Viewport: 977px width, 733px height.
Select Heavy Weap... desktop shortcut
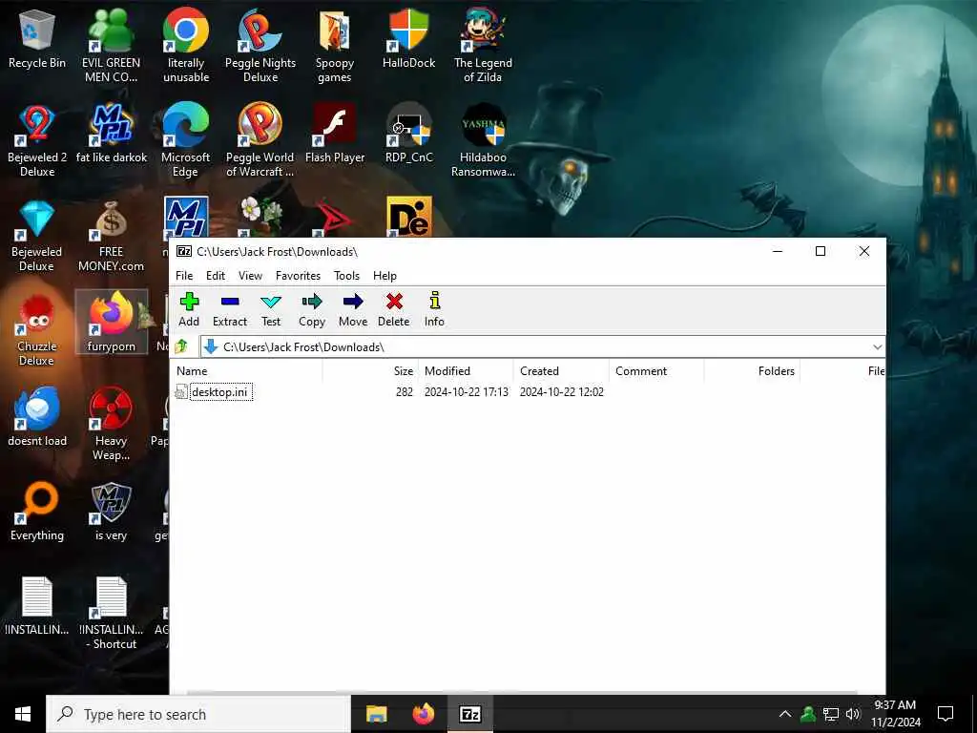click(111, 424)
